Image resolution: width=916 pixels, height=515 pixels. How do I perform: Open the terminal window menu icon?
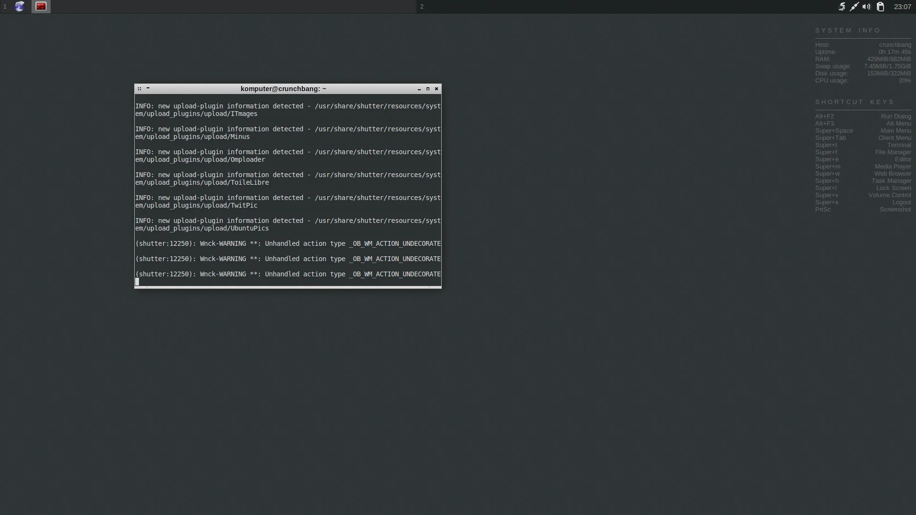[139, 89]
